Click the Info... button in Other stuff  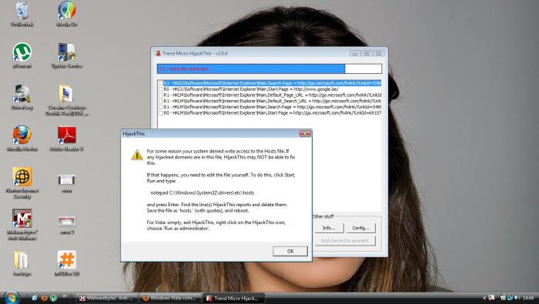(x=329, y=228)
